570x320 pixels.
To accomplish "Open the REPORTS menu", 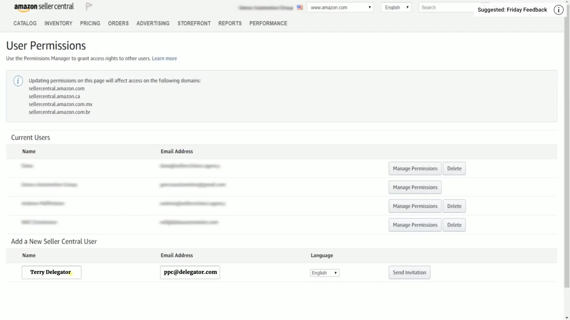I will click(x=230, y=23).
